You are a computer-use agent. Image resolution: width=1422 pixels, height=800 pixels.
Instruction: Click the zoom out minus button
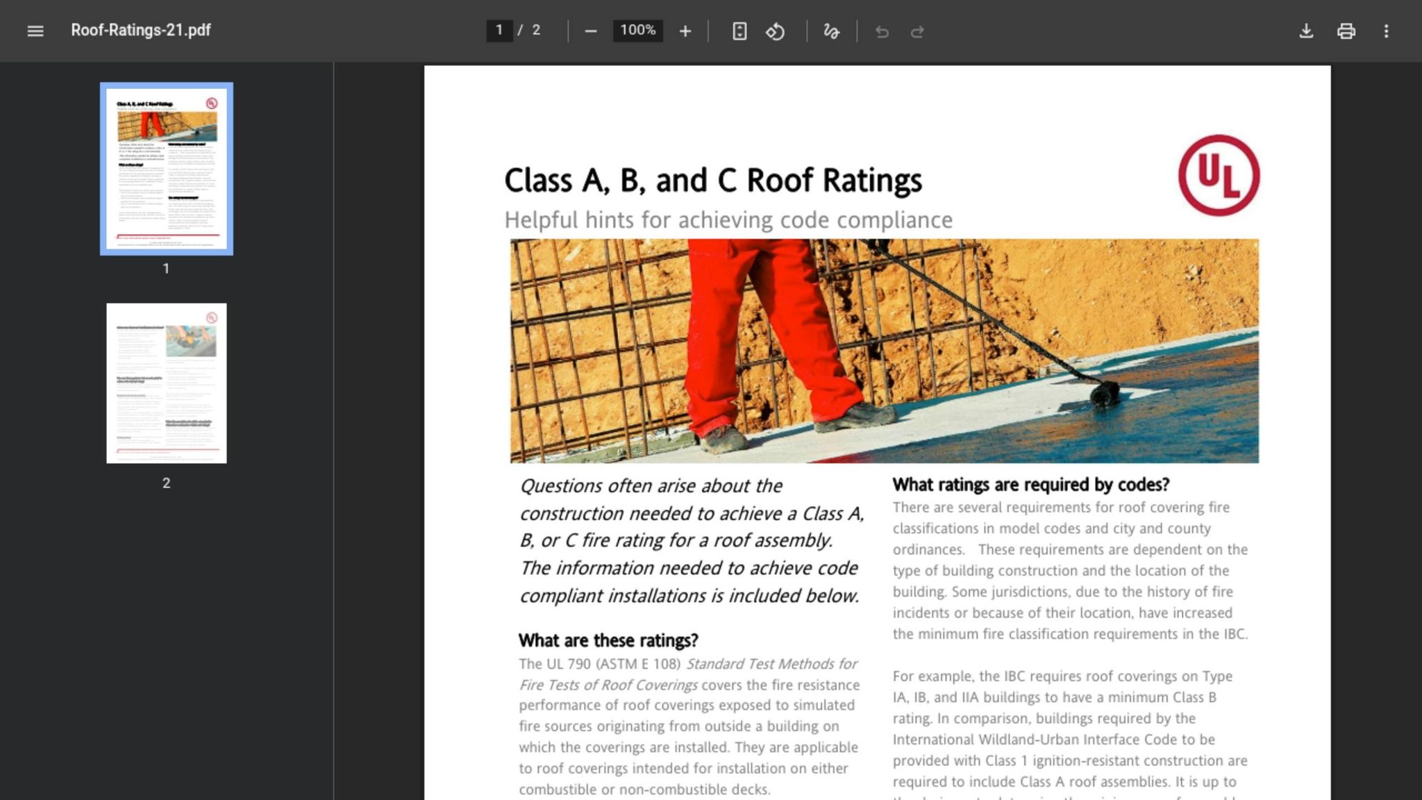pos(591,31)
